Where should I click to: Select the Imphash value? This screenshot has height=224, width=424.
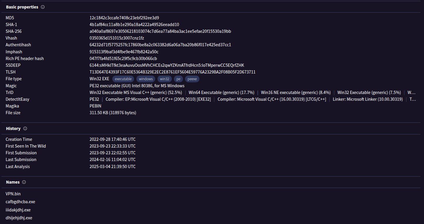click(124, 52)
